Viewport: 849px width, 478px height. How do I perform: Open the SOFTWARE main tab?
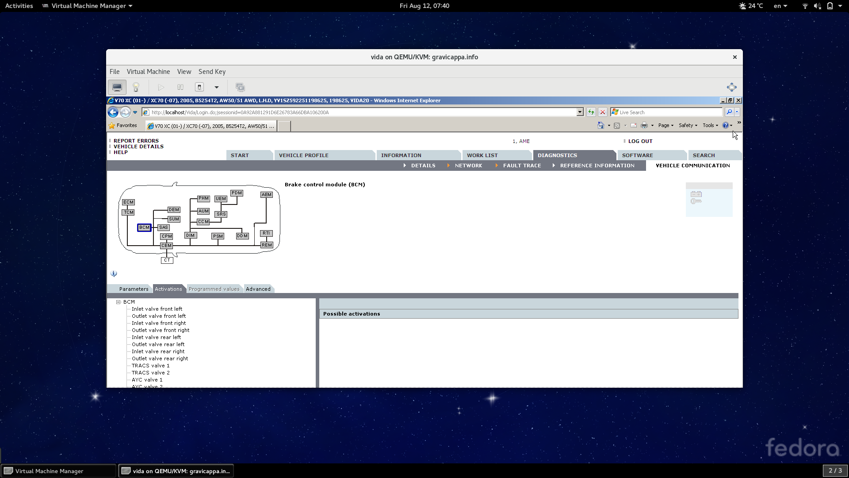click(637, 155)
